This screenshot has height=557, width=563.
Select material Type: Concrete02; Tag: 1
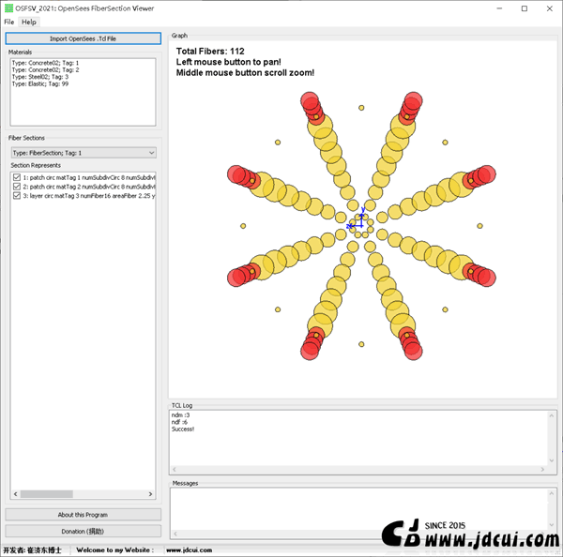click(45, 63)
